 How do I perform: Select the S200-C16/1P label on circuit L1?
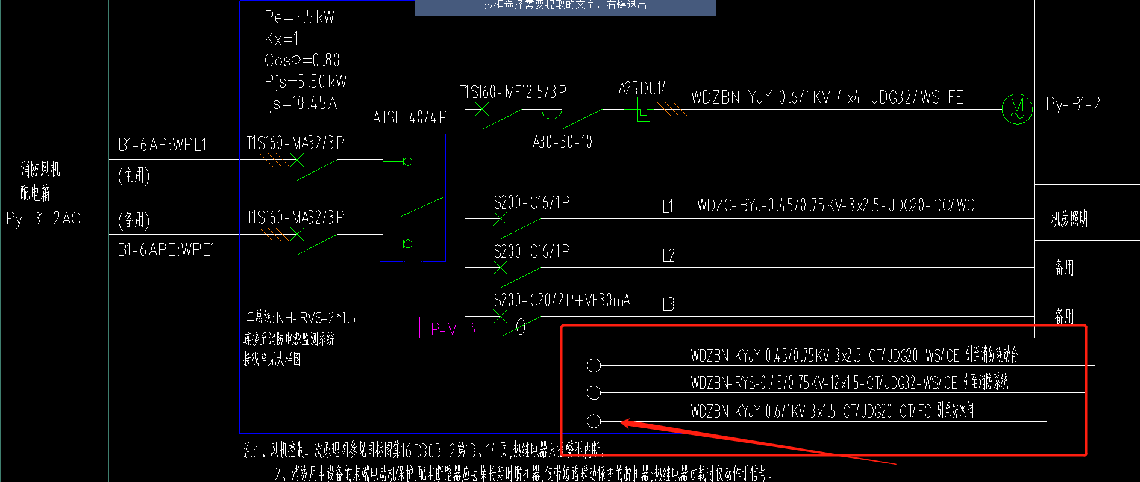click(x=531, y=203)
